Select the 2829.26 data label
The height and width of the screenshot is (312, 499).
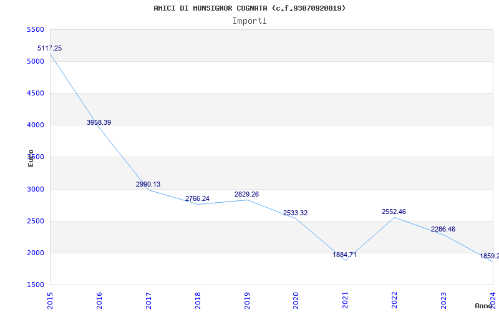[x=246, y=194]
